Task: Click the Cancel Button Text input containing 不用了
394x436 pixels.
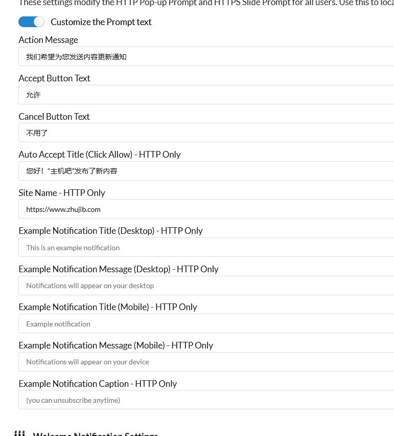Action: tap(206, 133)
